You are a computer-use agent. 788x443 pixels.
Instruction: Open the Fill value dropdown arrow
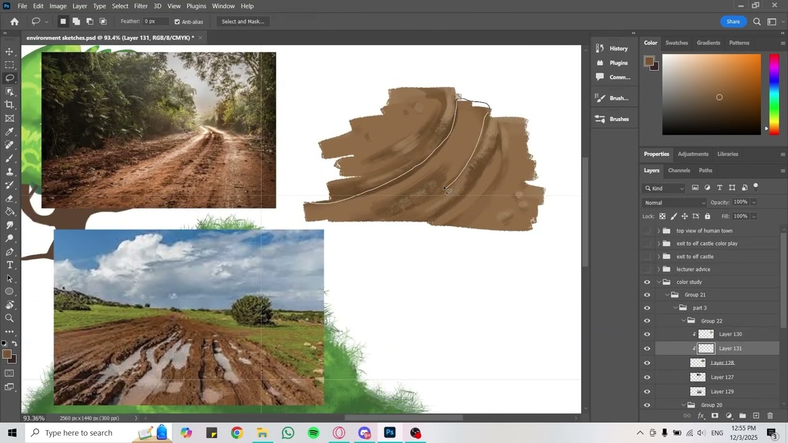pos(754,216)
